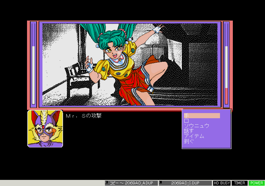Click the Mr. Sの攻撃 message text
This screenshot has width=265, height=186.
click(x=83, y=116)
